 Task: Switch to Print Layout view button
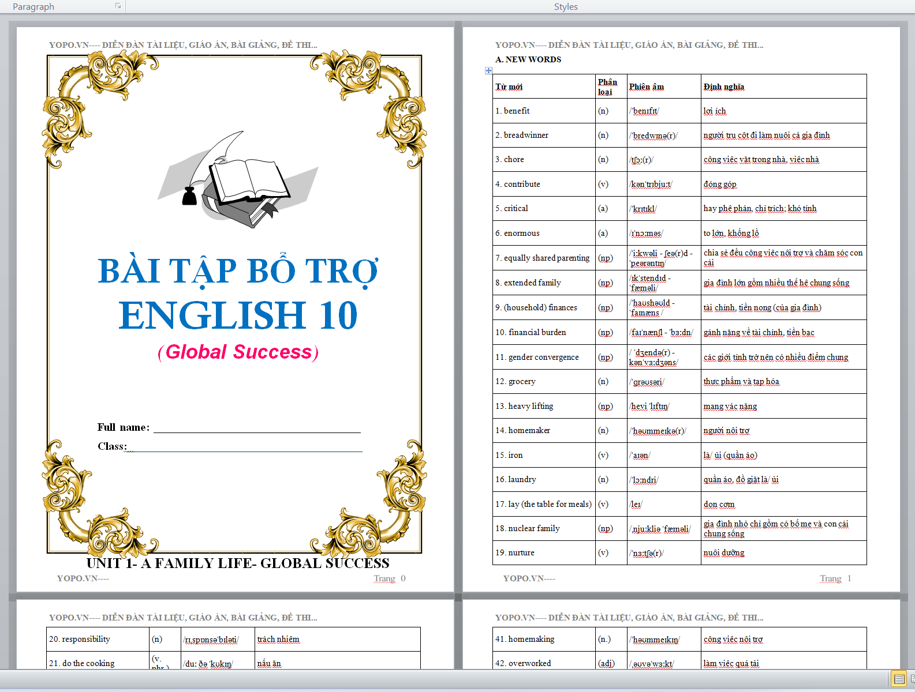pos(899,679)
